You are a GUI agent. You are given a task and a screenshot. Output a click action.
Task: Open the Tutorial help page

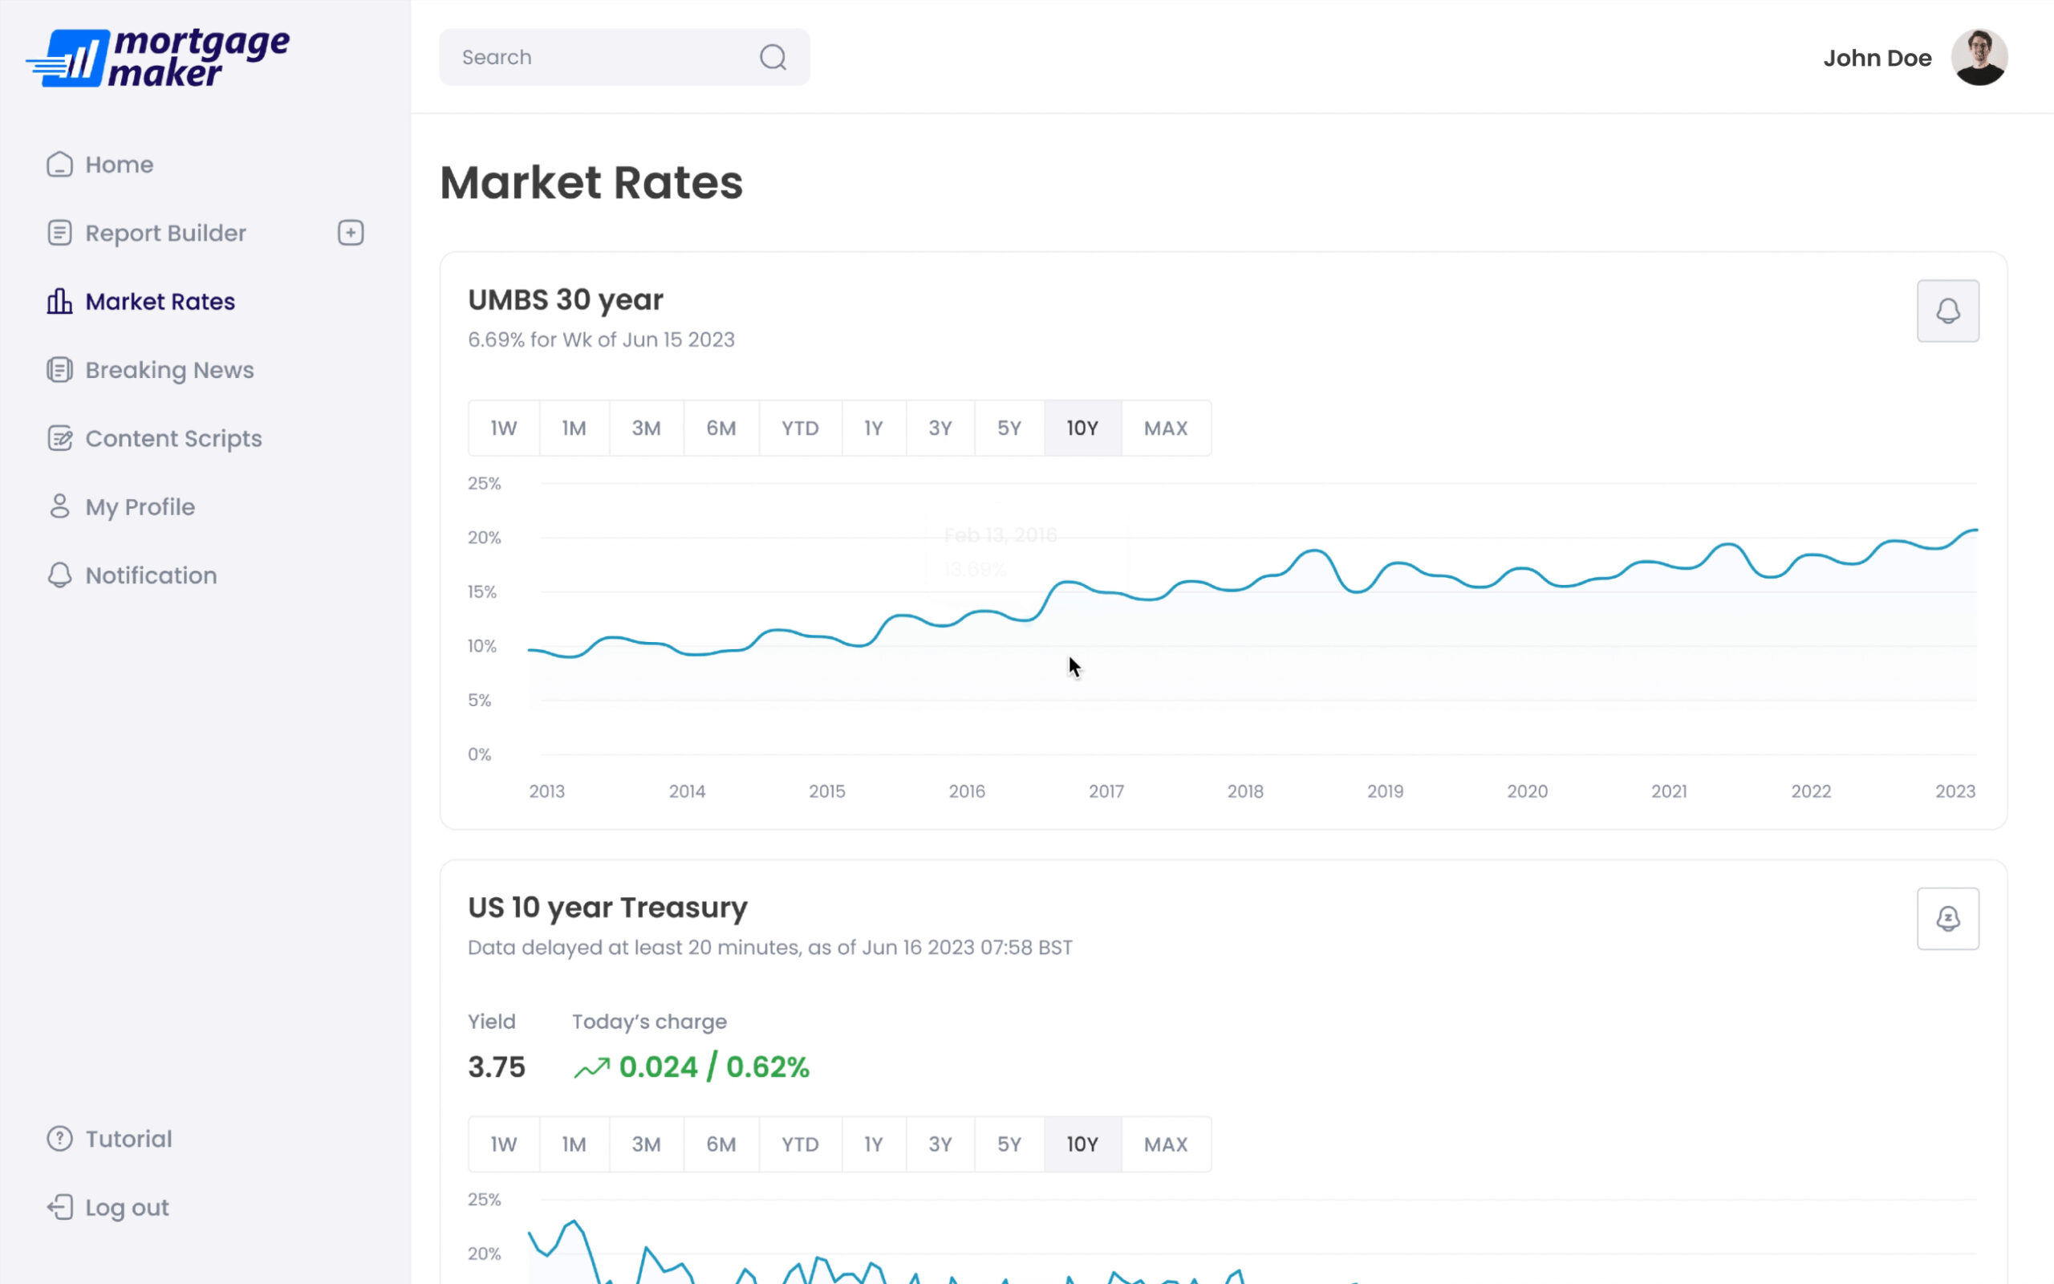[x=128, y=1139]
